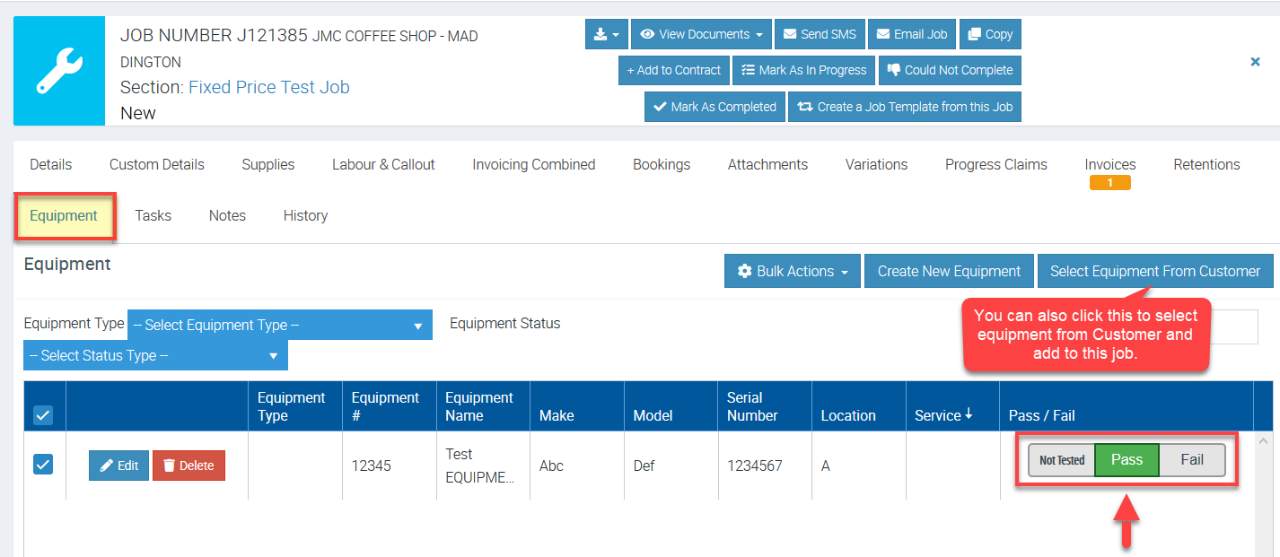Open the Select Status Type dropdown
Viewport: 1280px width, 557px height.
tap(155, 355)
